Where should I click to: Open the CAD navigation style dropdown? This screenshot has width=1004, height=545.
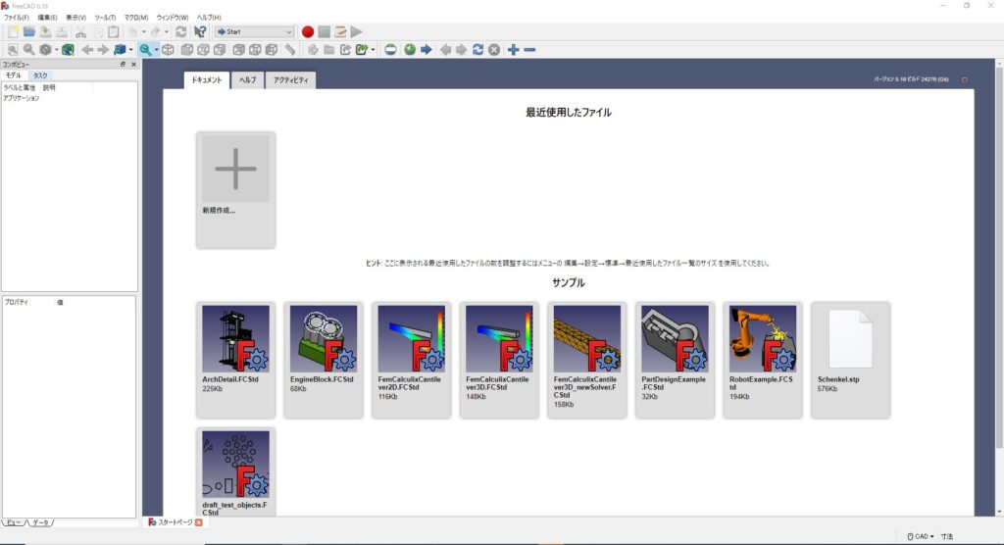[921, 537]
